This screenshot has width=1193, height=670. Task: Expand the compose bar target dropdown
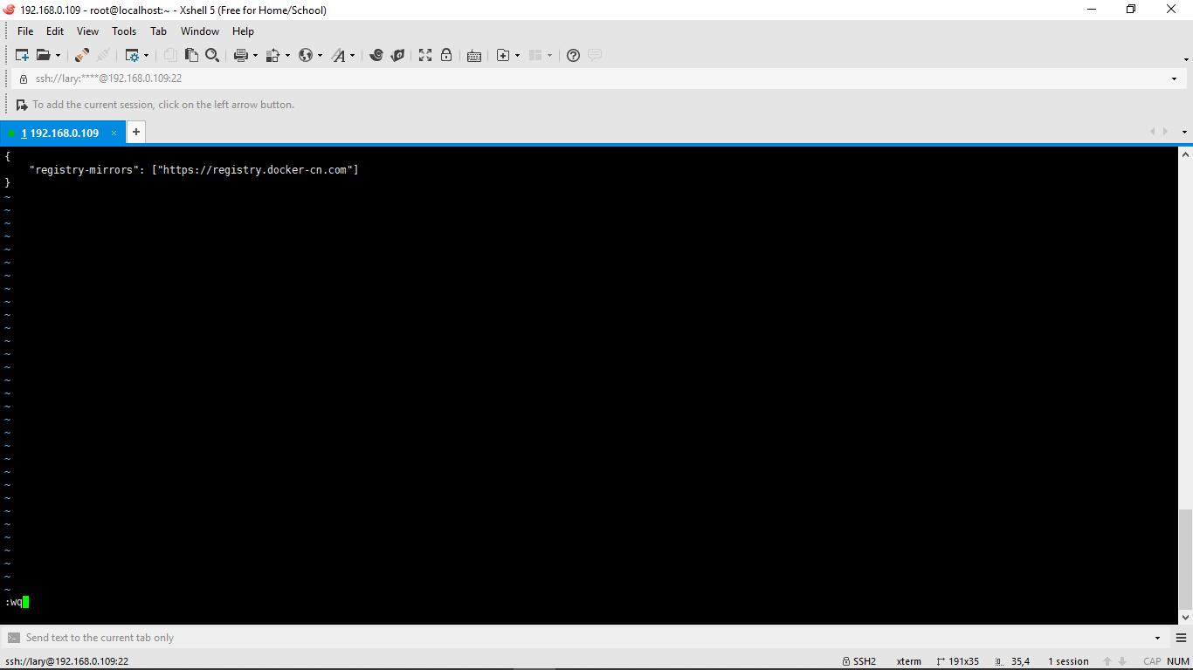pyautogui.click(x=1158, y=638)
